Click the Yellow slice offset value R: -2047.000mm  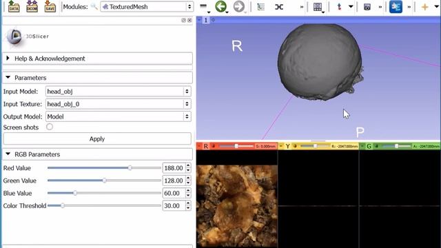tap(345, 146)
